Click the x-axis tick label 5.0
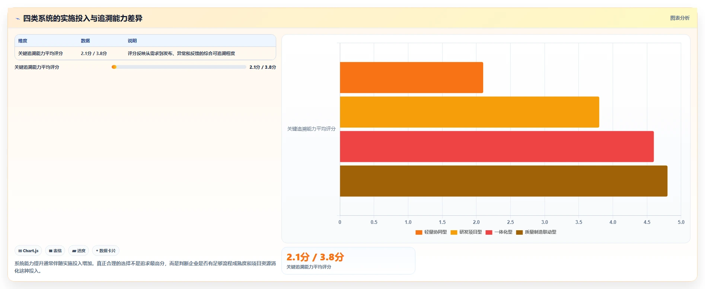Image resolution: width=705 pixels, height=289 pixels. pyautogui.click(x=681, y=222)
